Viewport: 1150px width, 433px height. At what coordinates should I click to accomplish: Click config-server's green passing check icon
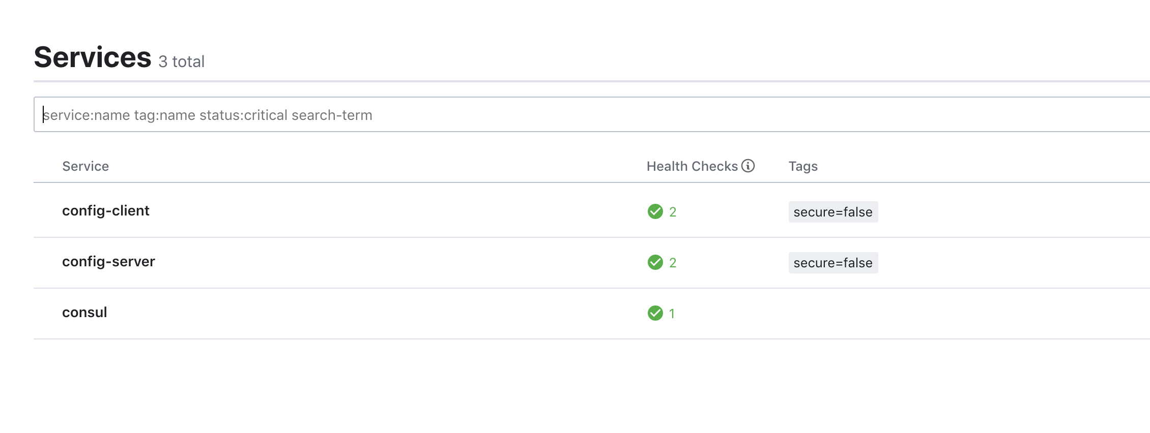(x=655, y=262)
